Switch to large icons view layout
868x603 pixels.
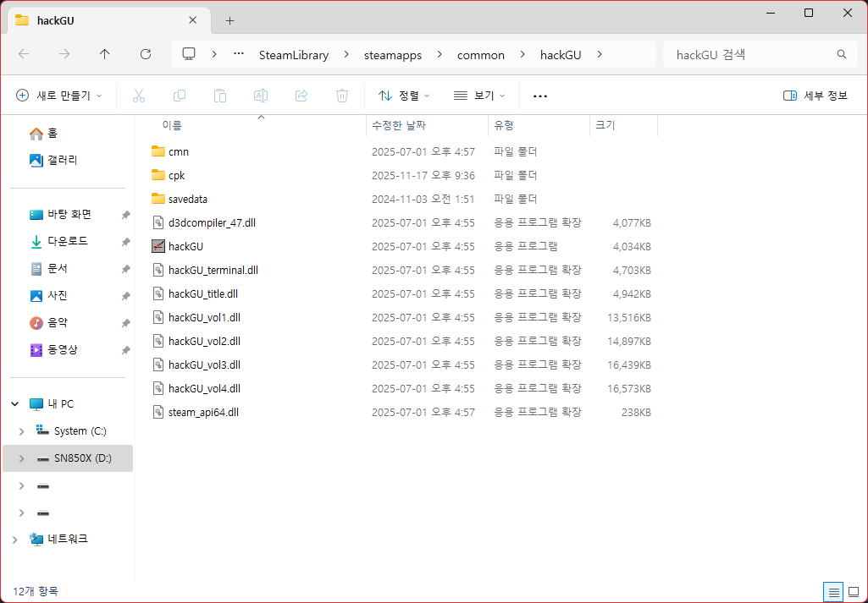pyautogui.click(x=854, y=593)
